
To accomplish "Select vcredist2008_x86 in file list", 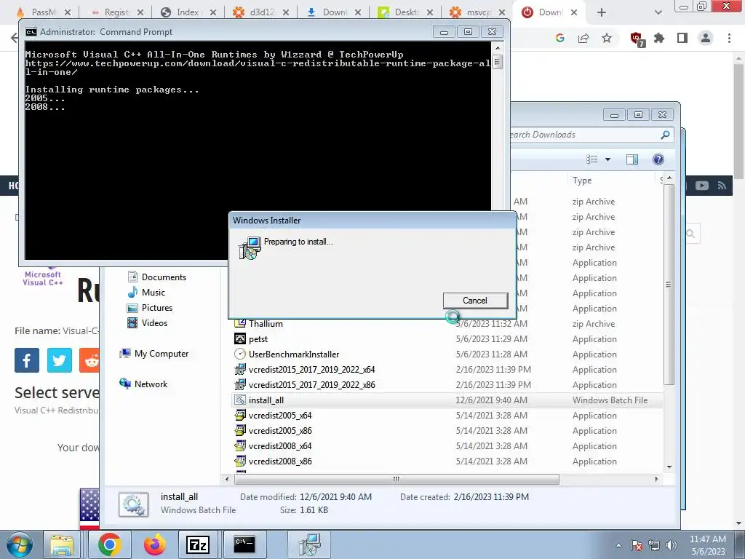I will pyautogui.click(x=446, y=461).
